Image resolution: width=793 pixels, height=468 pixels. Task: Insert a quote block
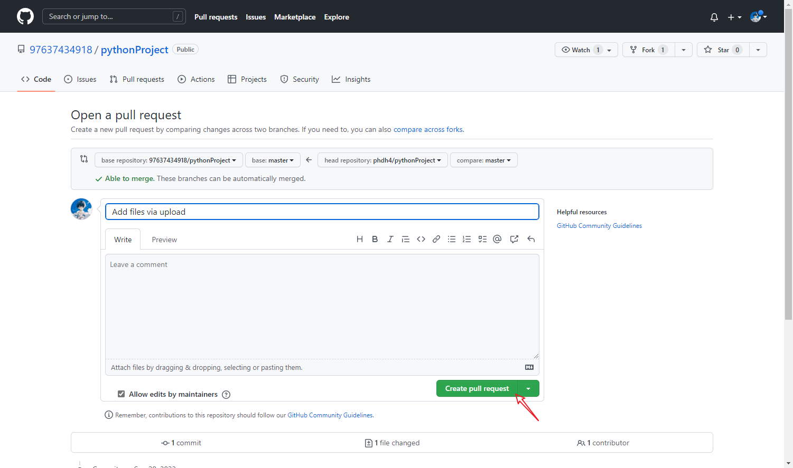[405, 239]
